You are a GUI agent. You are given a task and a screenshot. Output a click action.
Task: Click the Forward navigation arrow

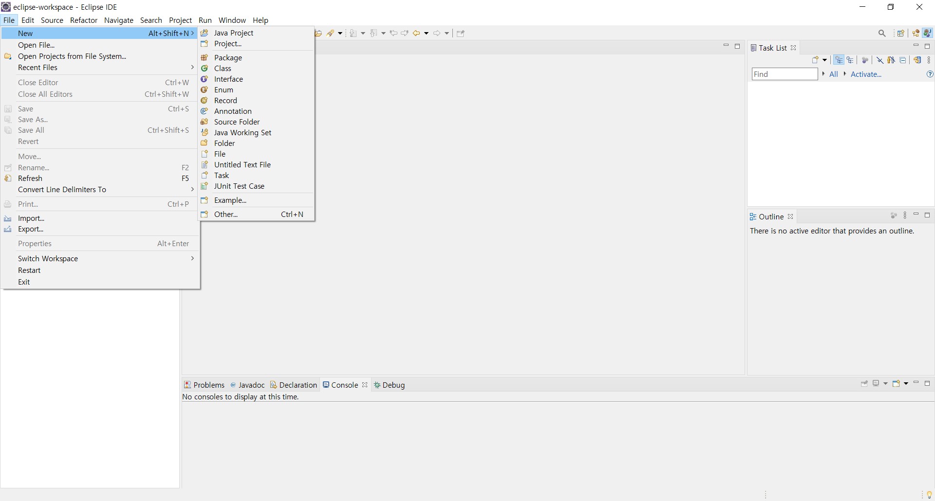point(437,33)
